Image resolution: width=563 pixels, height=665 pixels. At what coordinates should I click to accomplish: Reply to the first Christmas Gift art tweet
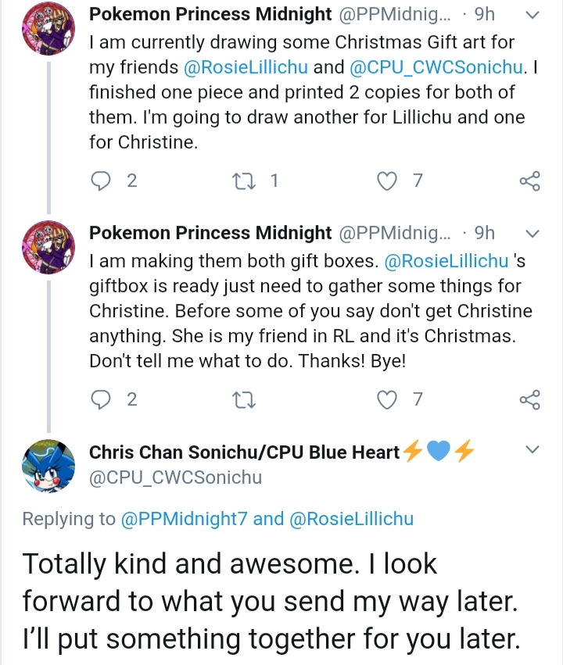101,181
